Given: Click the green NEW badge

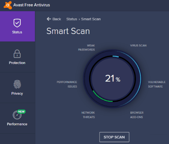Looking at the screenshot, I should pos(21,111).
